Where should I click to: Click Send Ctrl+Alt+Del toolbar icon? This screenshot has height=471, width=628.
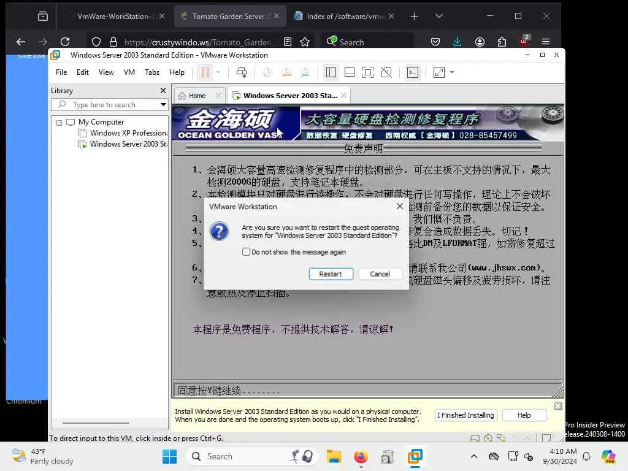click(x=242, y=72)
